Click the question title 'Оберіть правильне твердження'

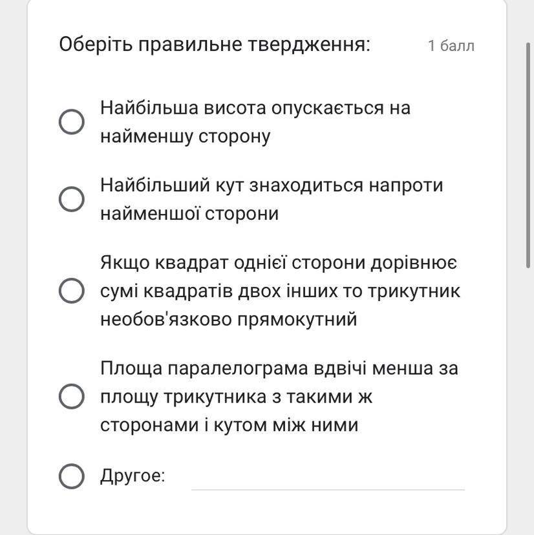215,45
